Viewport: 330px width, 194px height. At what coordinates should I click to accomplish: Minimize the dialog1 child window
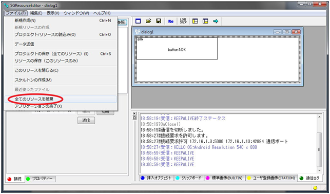277,32
